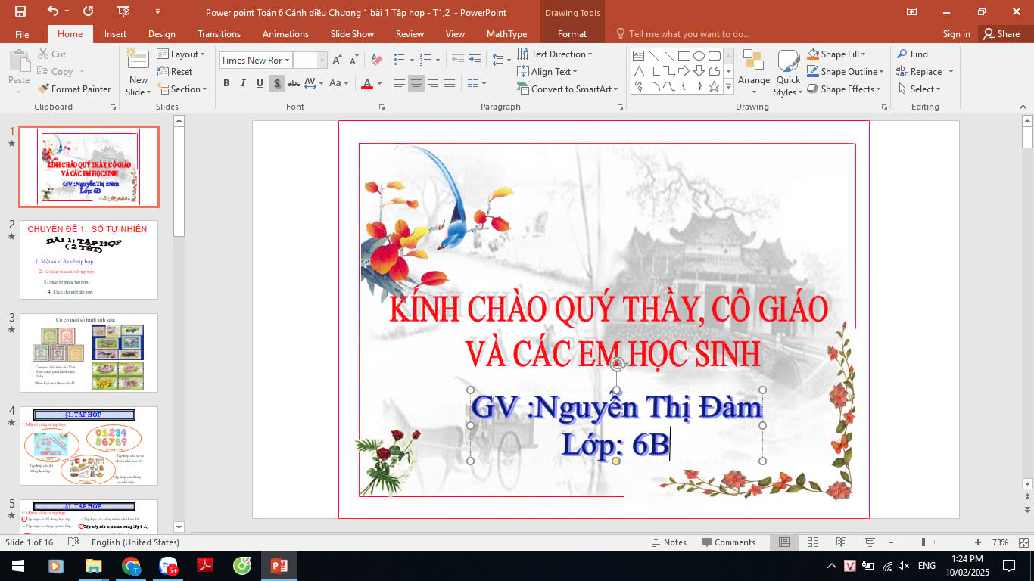Viewport: 1034px width, 581px height.
Task: Click the zoom slider in the status bar
Action: pos(923,542)
